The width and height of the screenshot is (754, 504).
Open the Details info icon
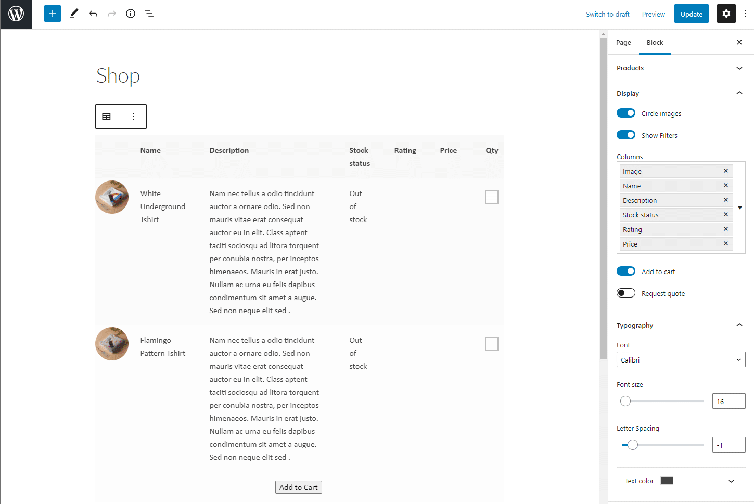point(131,14)
